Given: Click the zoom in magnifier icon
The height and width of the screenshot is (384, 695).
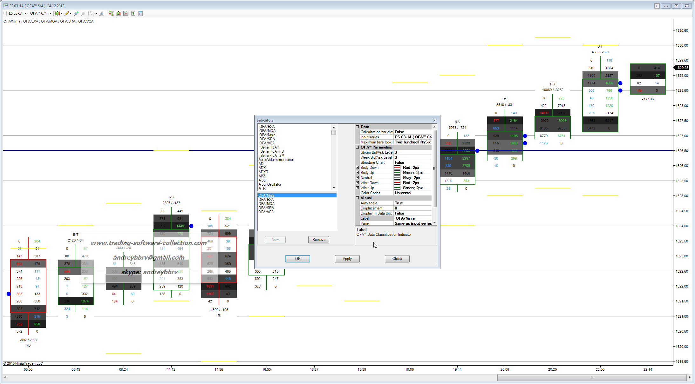Looking at the screenshot, I should (x=76, y=13).
